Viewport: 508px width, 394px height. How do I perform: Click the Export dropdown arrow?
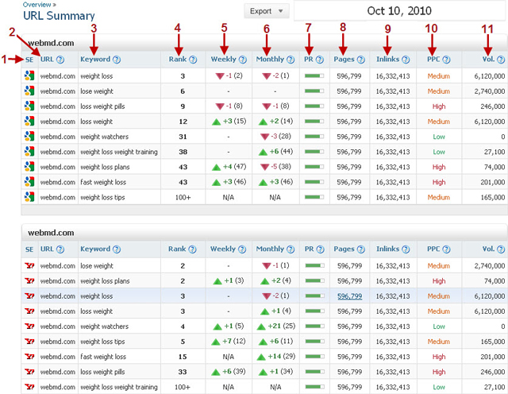[x=282, y=12]
